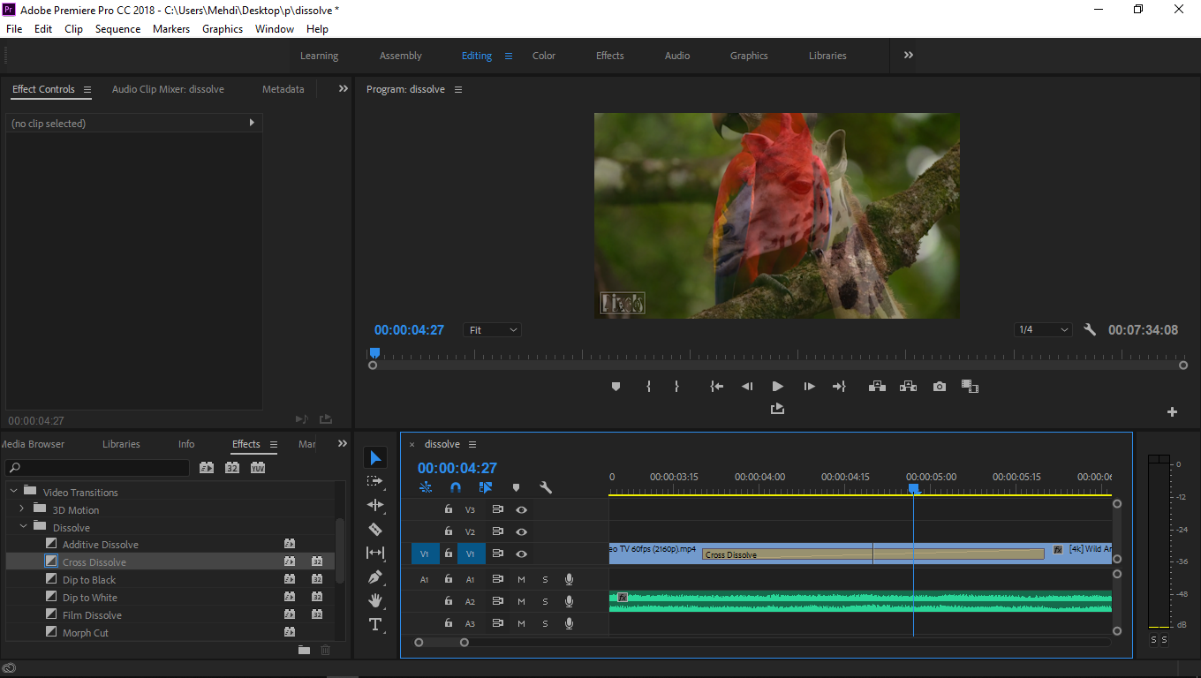Select the Slip tool

point(375,553)
